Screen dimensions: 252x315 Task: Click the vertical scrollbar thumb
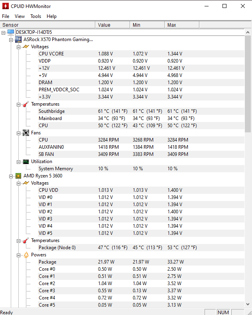[x=248, y=84]
